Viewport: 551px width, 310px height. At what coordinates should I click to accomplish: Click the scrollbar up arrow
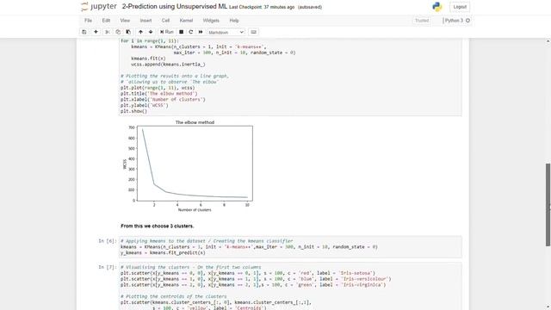[x=548, y=41]
